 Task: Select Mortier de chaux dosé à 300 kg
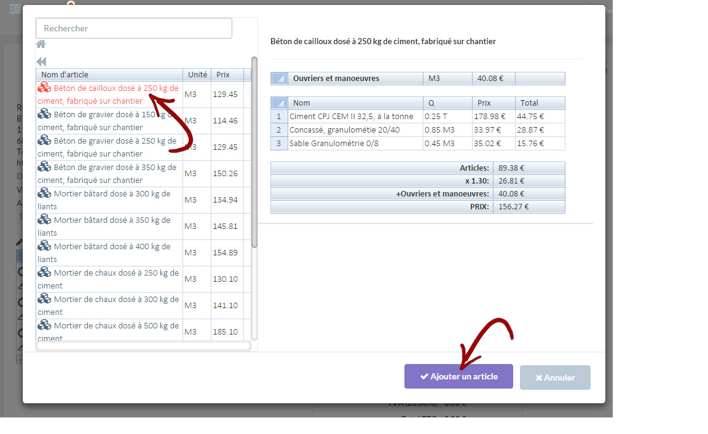pos(108,306)
